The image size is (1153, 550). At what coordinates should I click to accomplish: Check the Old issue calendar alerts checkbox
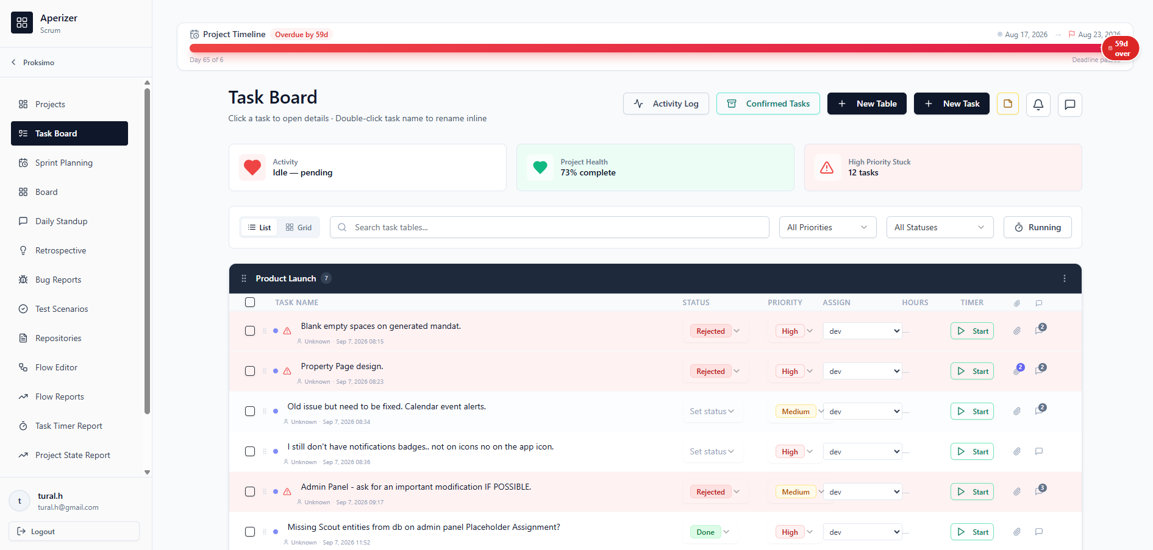pyautogui.click(x=250, y=411)
